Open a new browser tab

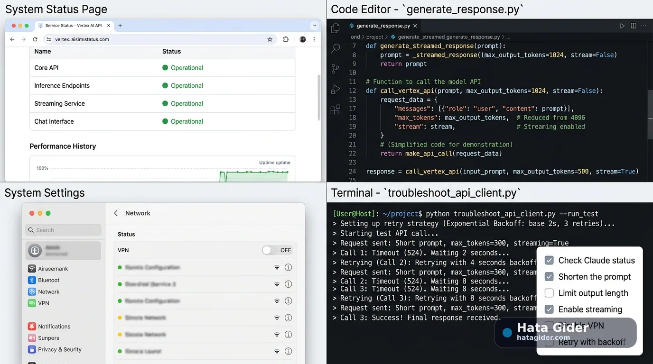[120, 26]
